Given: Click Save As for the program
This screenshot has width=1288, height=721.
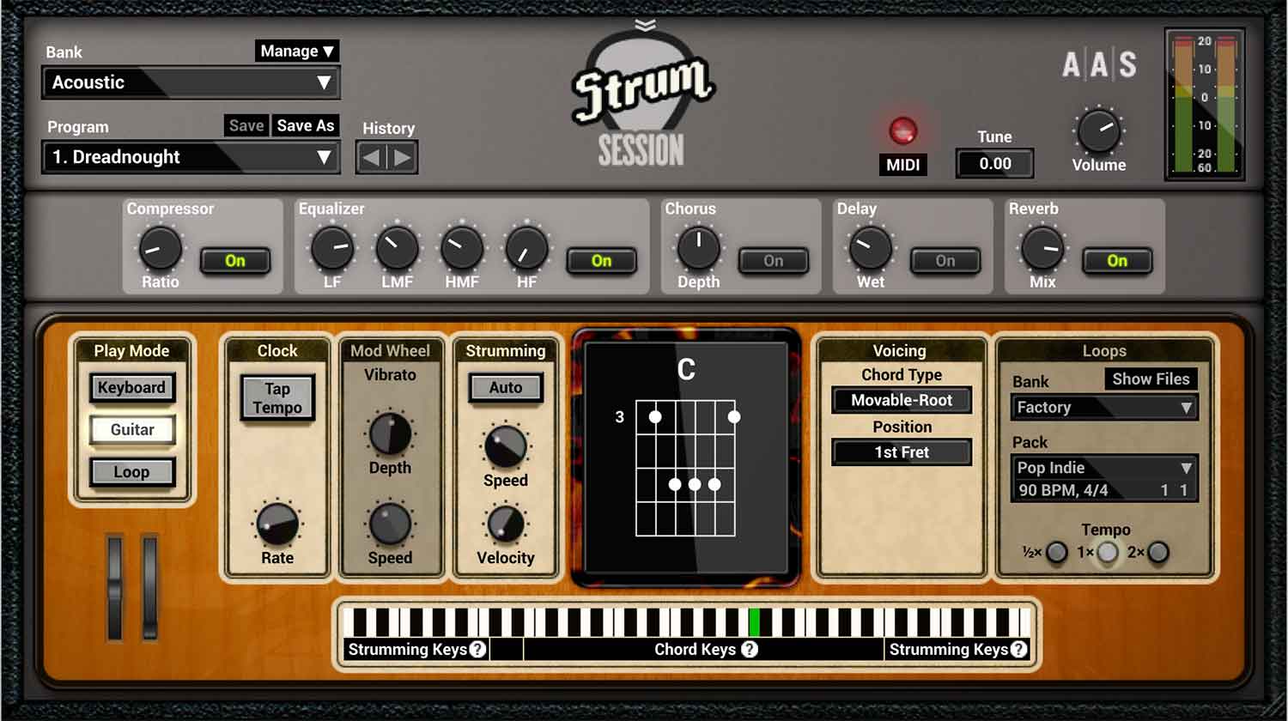Looking at the screenshot, I should [x=306, y=125].
